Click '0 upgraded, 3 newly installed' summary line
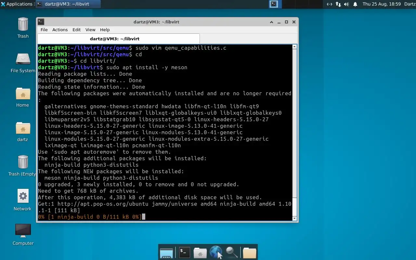Screen dimensions: 416x260 point(138,185)
